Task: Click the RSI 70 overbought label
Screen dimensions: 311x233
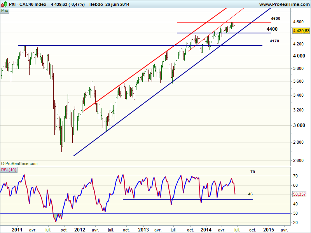Action: [x=253, y=171]
